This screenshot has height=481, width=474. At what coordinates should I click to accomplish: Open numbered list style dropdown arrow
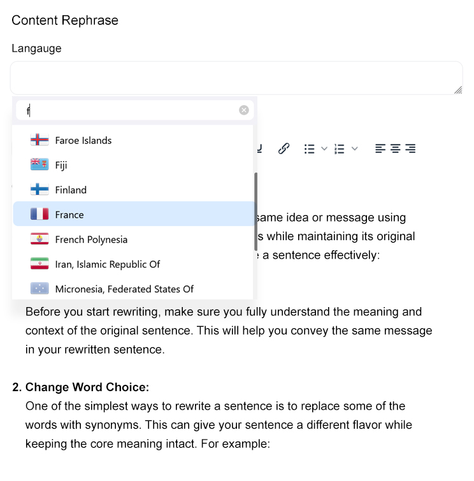[x=355, y=148]
